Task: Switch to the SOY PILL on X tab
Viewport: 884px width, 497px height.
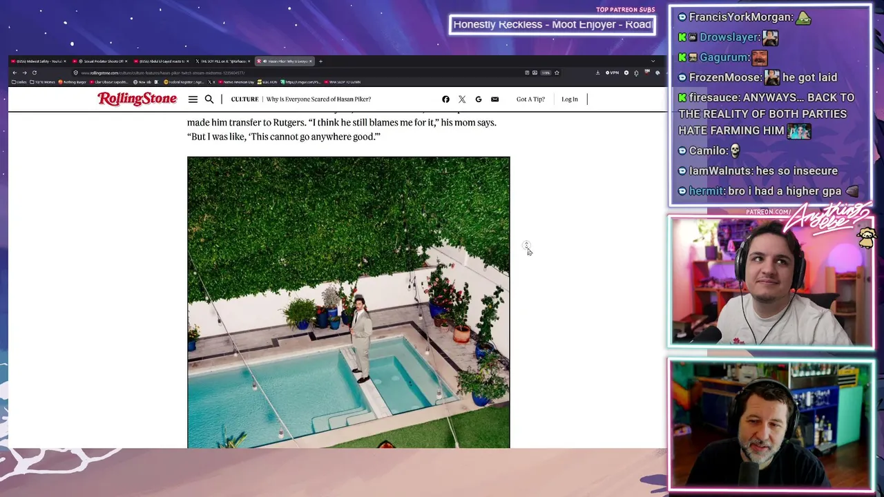Action: point(222,61)
